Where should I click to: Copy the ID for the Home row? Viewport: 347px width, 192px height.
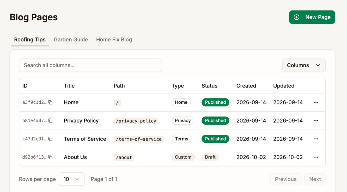(50, 102)
